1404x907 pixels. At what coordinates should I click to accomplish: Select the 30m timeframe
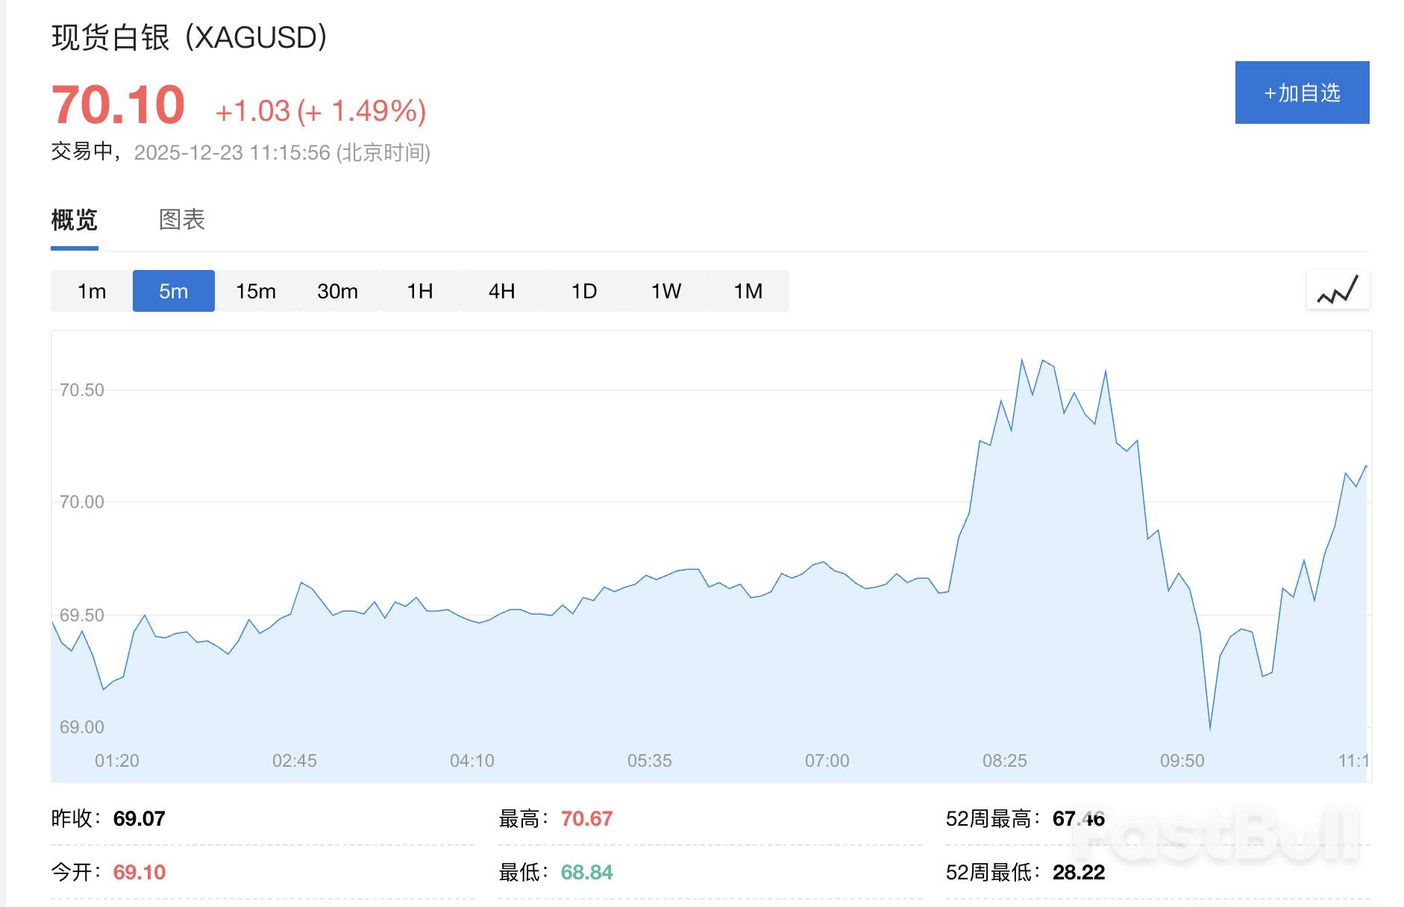click(x=337, y=291)
